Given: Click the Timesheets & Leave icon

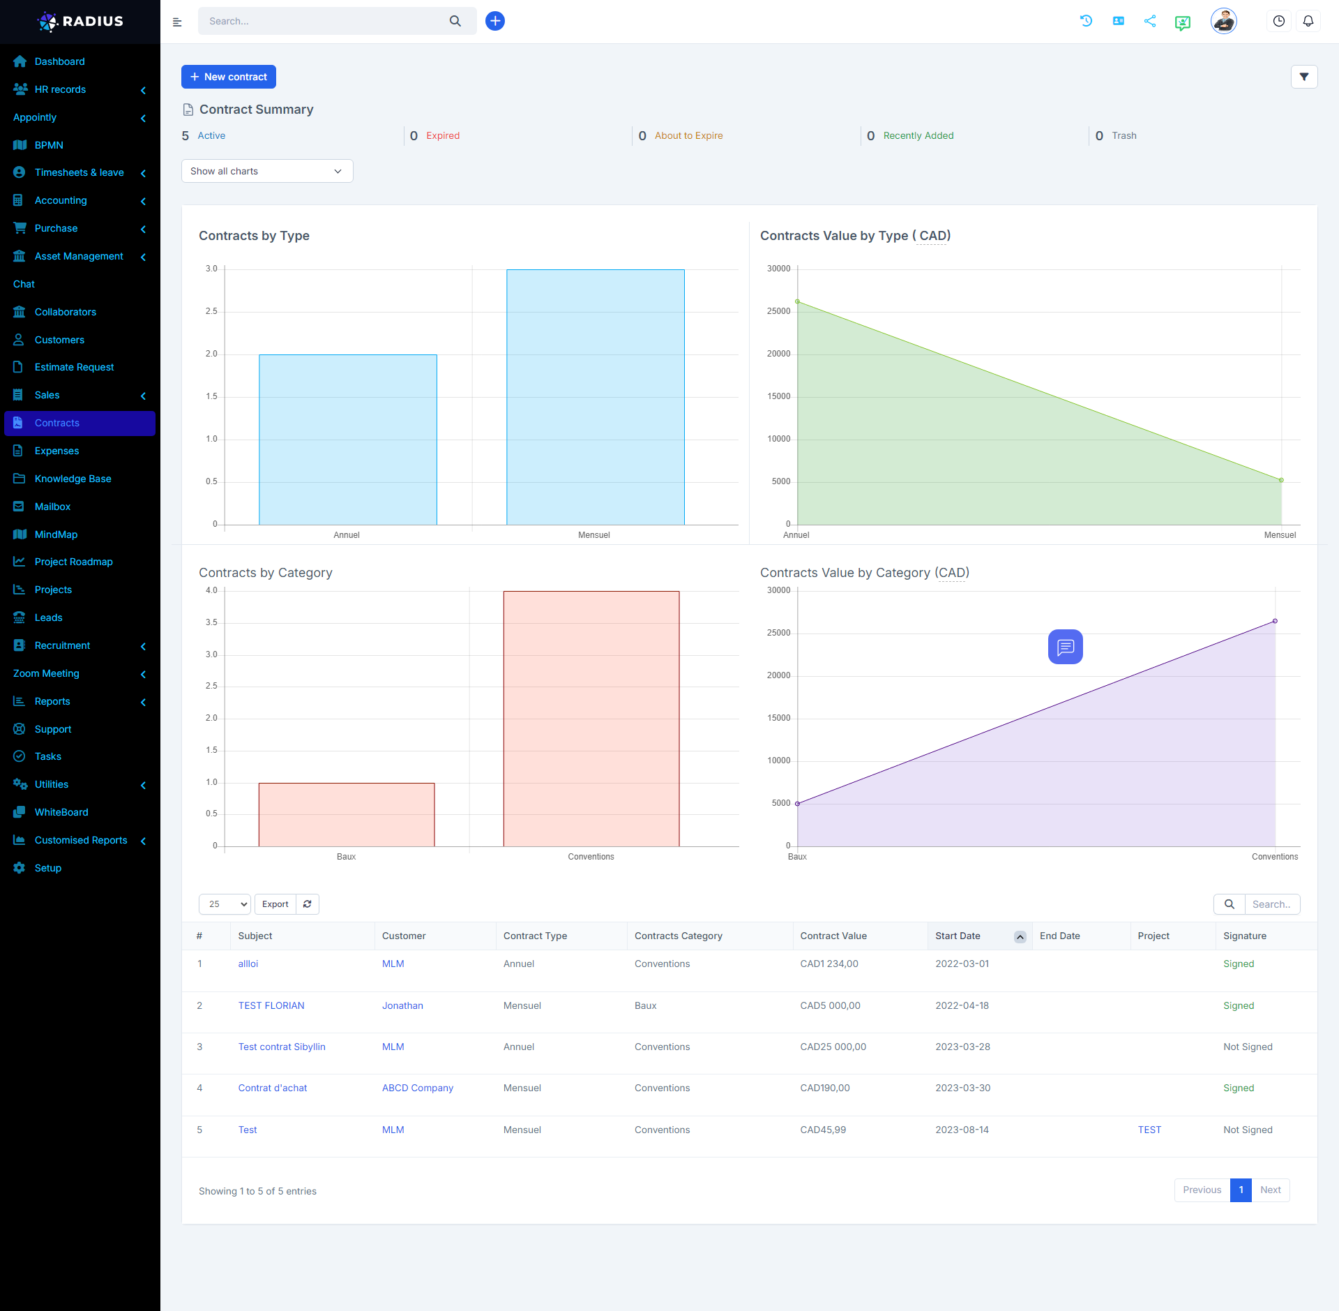Looking at the screenshot, I should [x=20, y=172].
